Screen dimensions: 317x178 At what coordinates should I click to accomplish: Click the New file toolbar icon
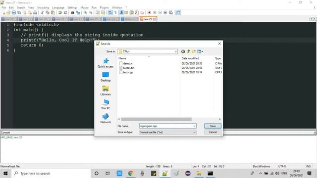tap(3, 12)
